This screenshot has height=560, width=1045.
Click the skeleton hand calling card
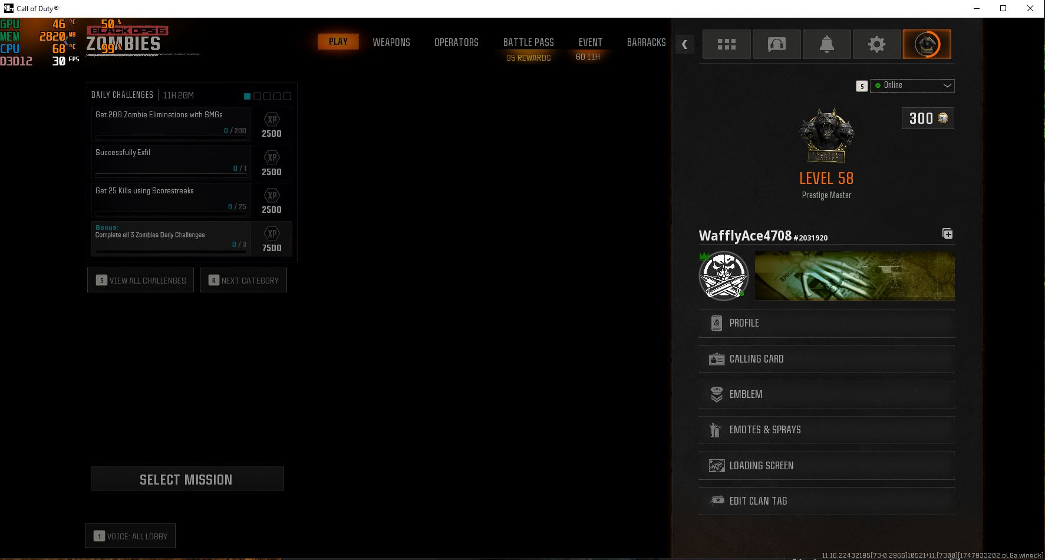[855, 276]
